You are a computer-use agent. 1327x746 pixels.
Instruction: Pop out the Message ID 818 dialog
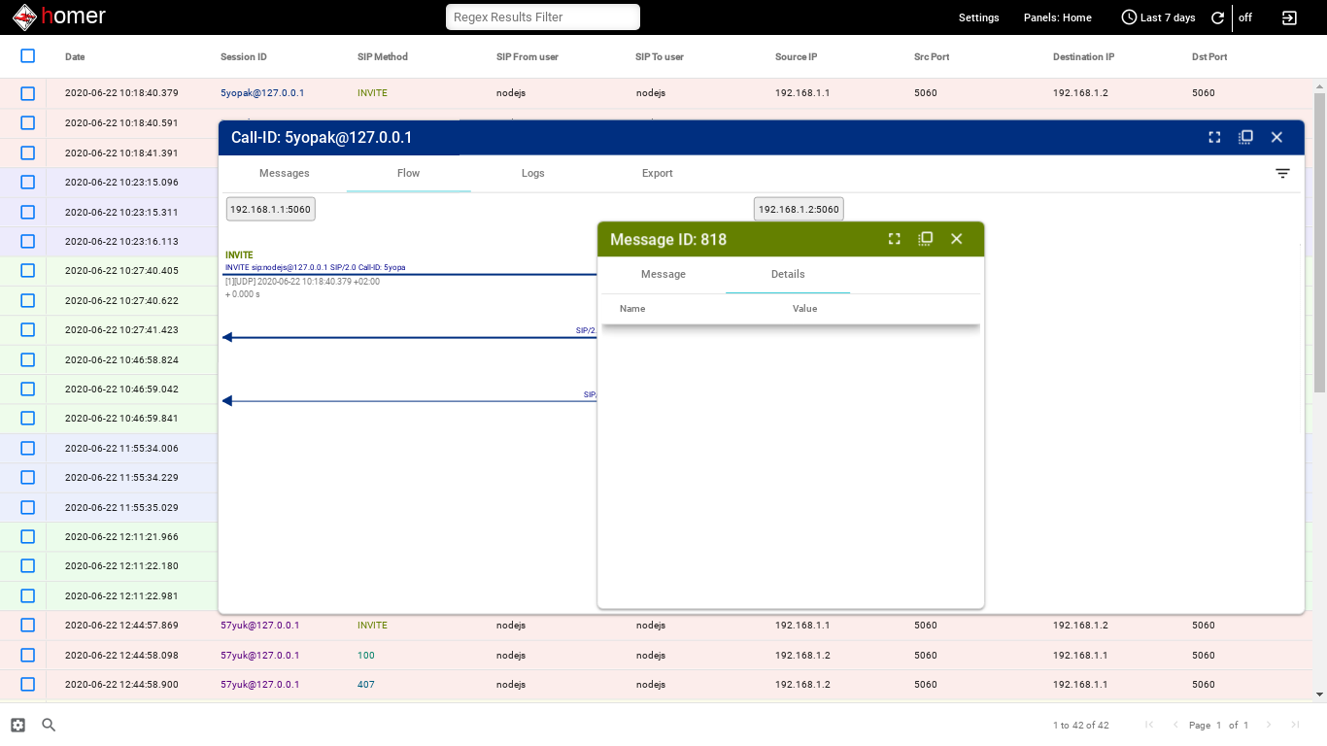925,238
